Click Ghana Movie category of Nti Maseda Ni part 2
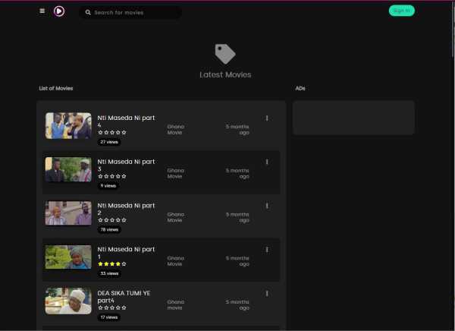Viewport: 455px width, 331px height. 176,217
